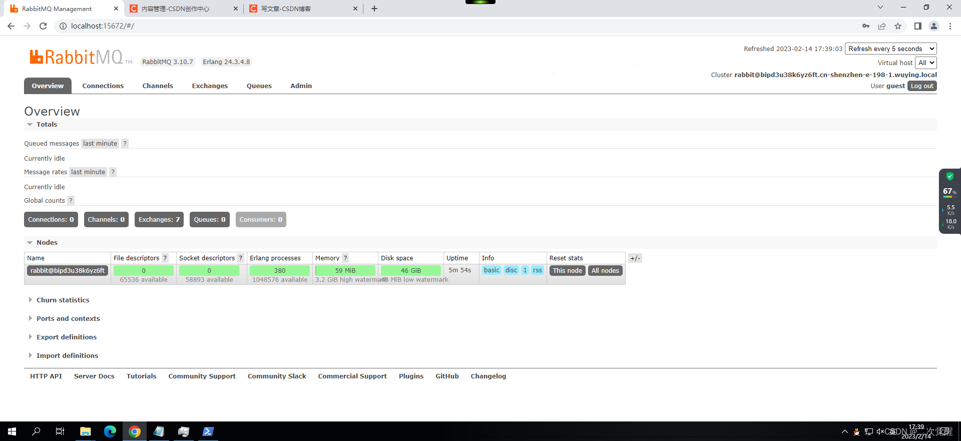The image size is (961, 441).
Task: Open Task View on taskbar
Action: point(60,431)
